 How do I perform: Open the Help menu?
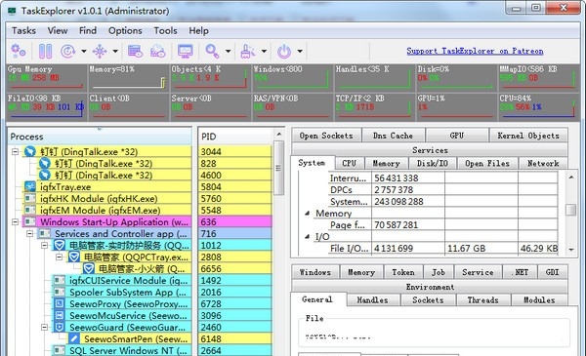click(198, 30)
